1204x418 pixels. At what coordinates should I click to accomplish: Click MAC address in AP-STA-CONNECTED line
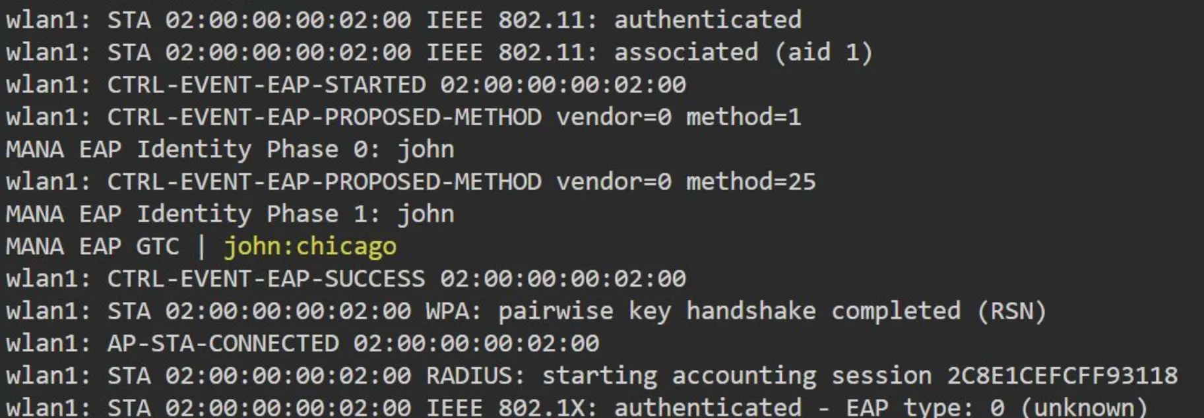click(x=476, y=343)
